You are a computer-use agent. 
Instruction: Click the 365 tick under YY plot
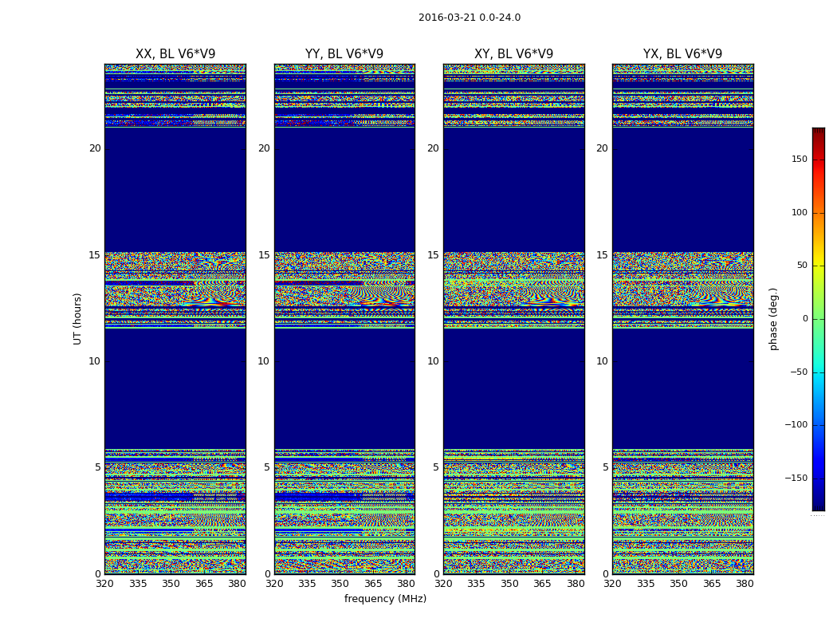pyautogui.click(x=373, y=584)
